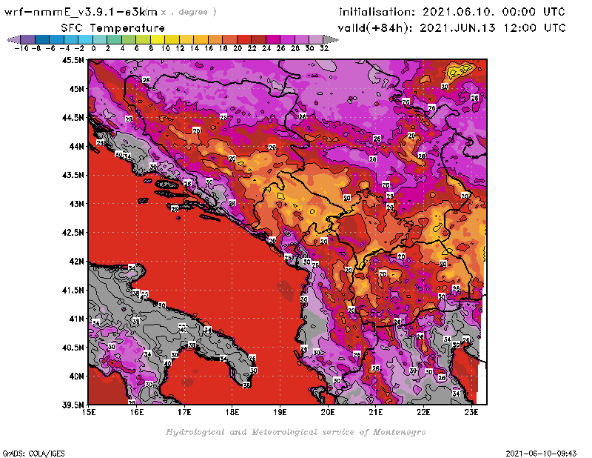Screen dimensions: 592x458
Task: Pick the legend swatch between -8 and -6
Action: tap(42, 39)
